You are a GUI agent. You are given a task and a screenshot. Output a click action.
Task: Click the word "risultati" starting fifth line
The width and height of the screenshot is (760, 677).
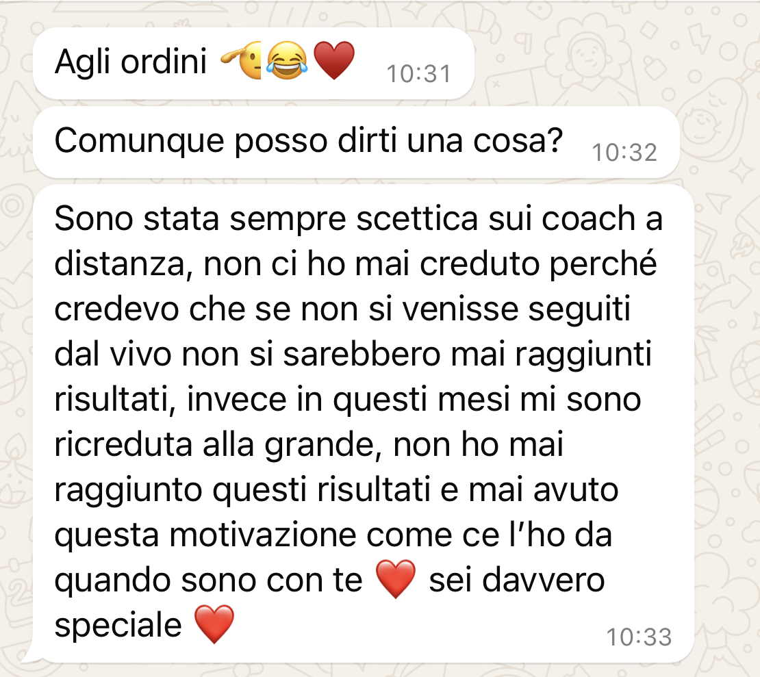tap(115, 400)
